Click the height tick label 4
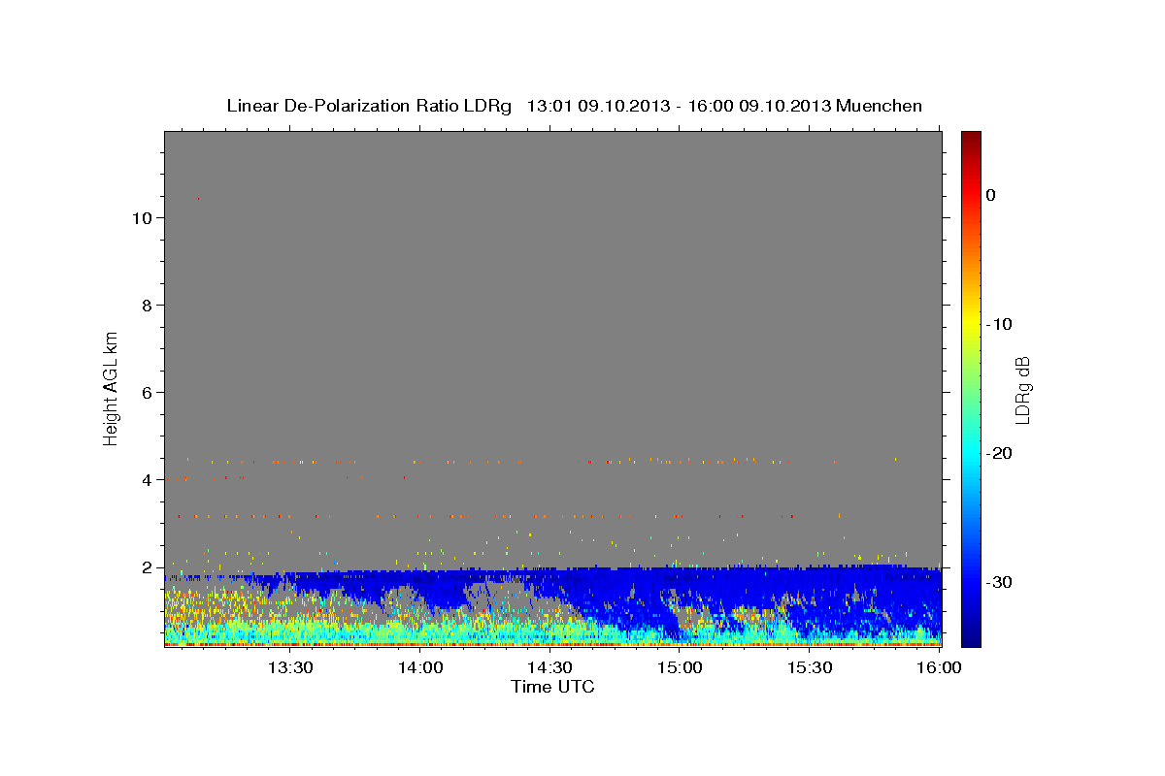The image size is (1165, 776). coord(145,479)
